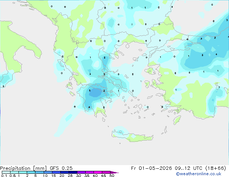Click the 25–30 mm dark blue swatch
Image resolution: width=229 pixels, height=177 pixels.
(73, 172)
